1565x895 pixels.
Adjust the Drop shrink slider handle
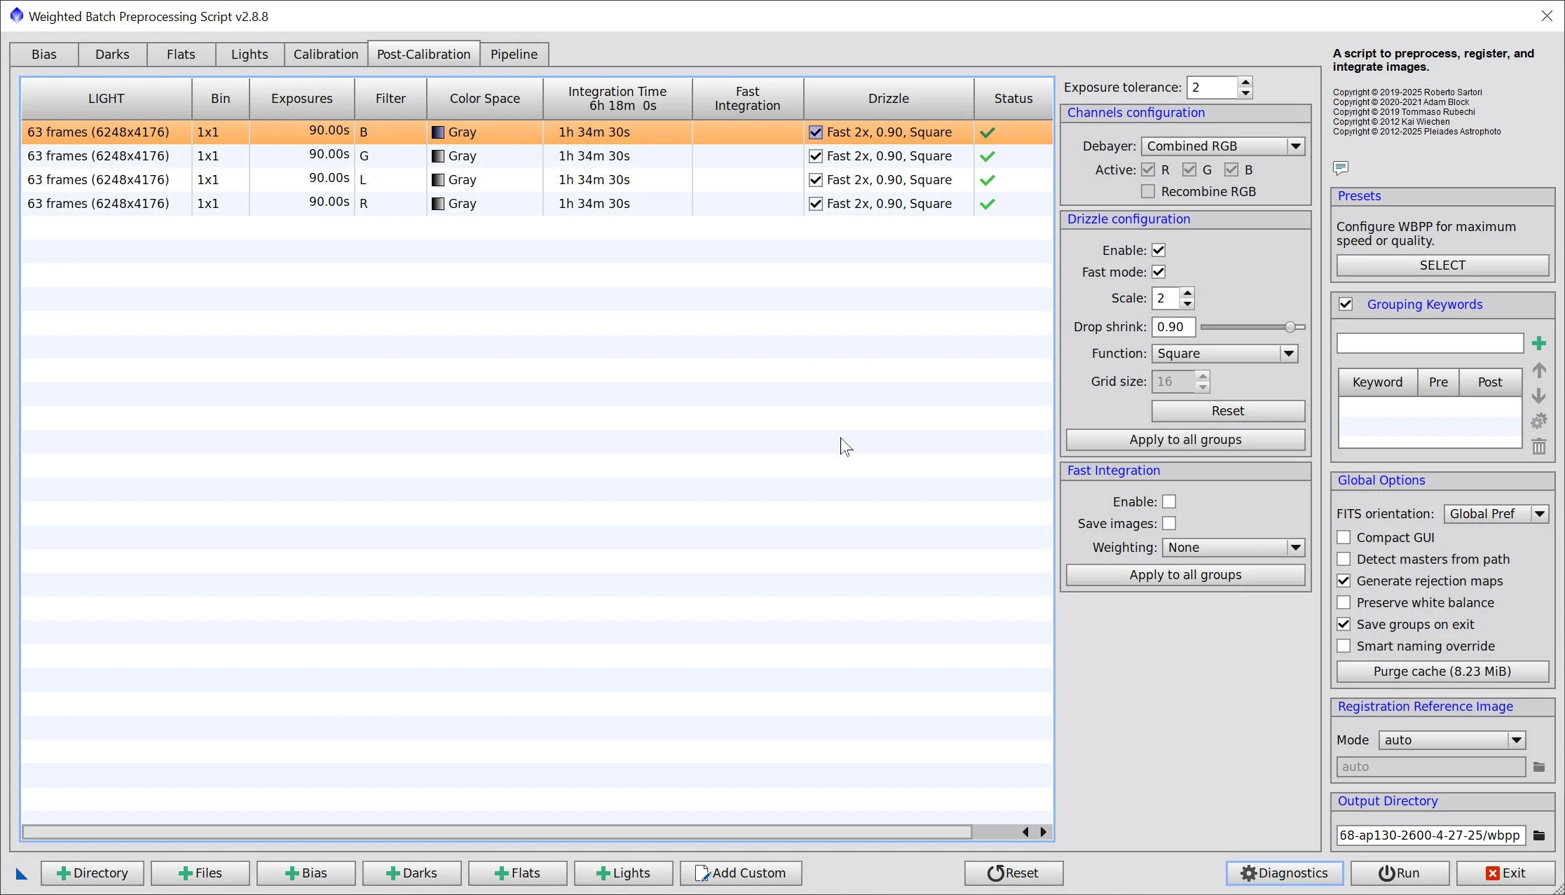coord(1290,327)
